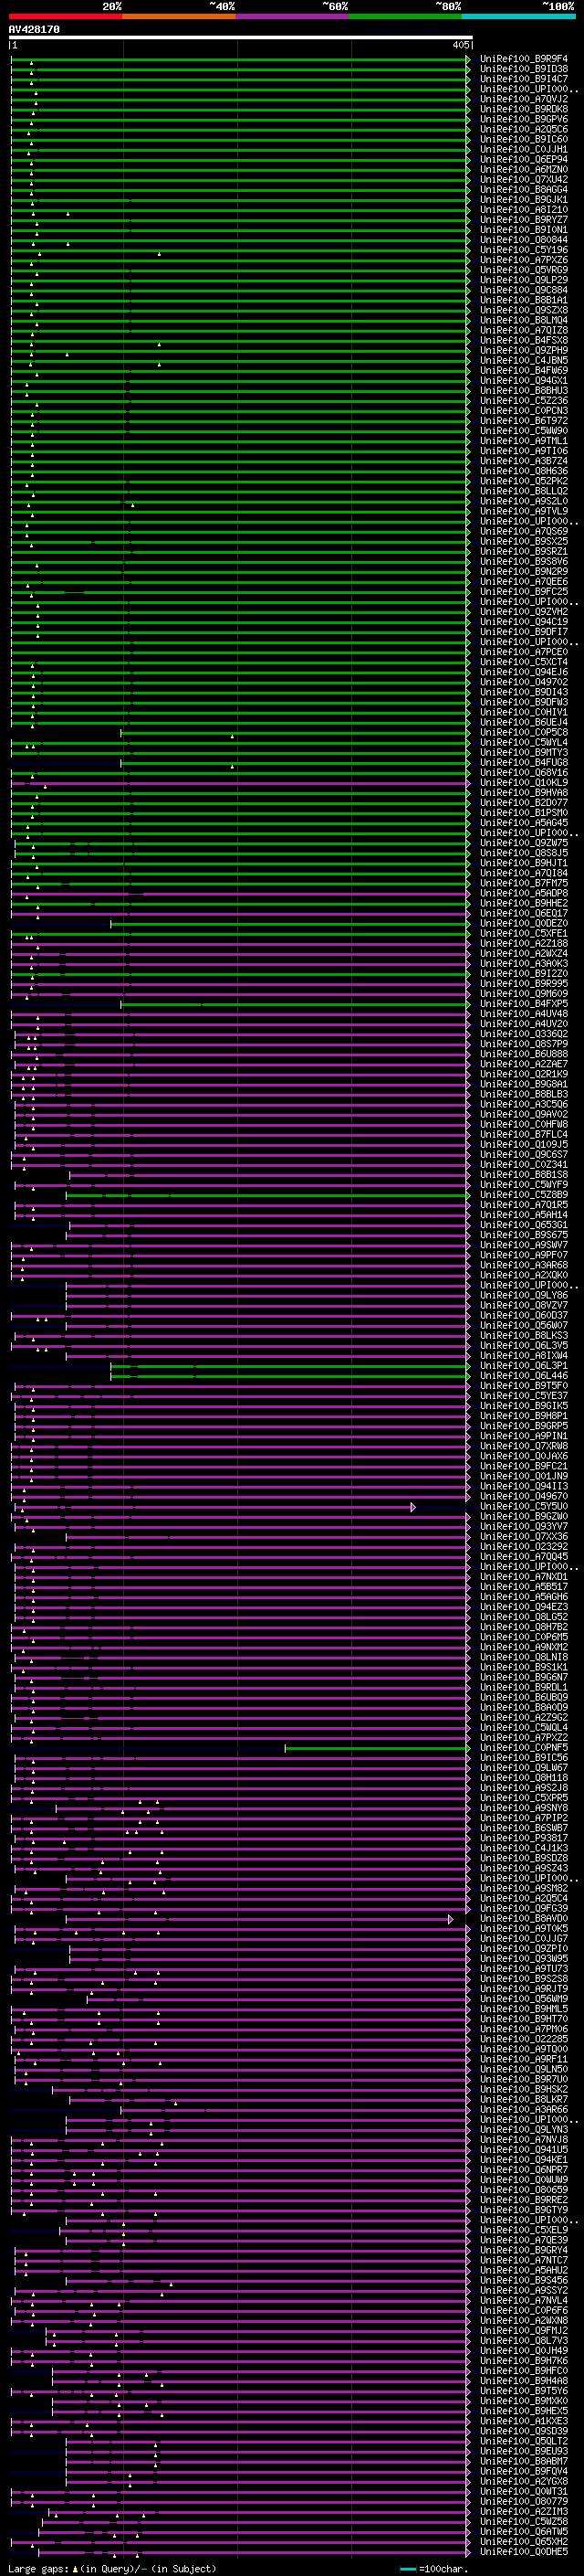This screenshot has width=584, height=2576.
Task: Click the query end position 405
Action: click(x=461, y=45)
